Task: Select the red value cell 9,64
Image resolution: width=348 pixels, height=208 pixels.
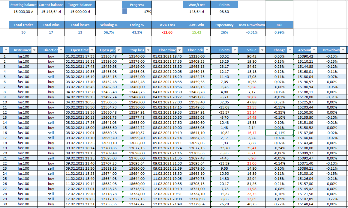Action: [x=252, y=87]
